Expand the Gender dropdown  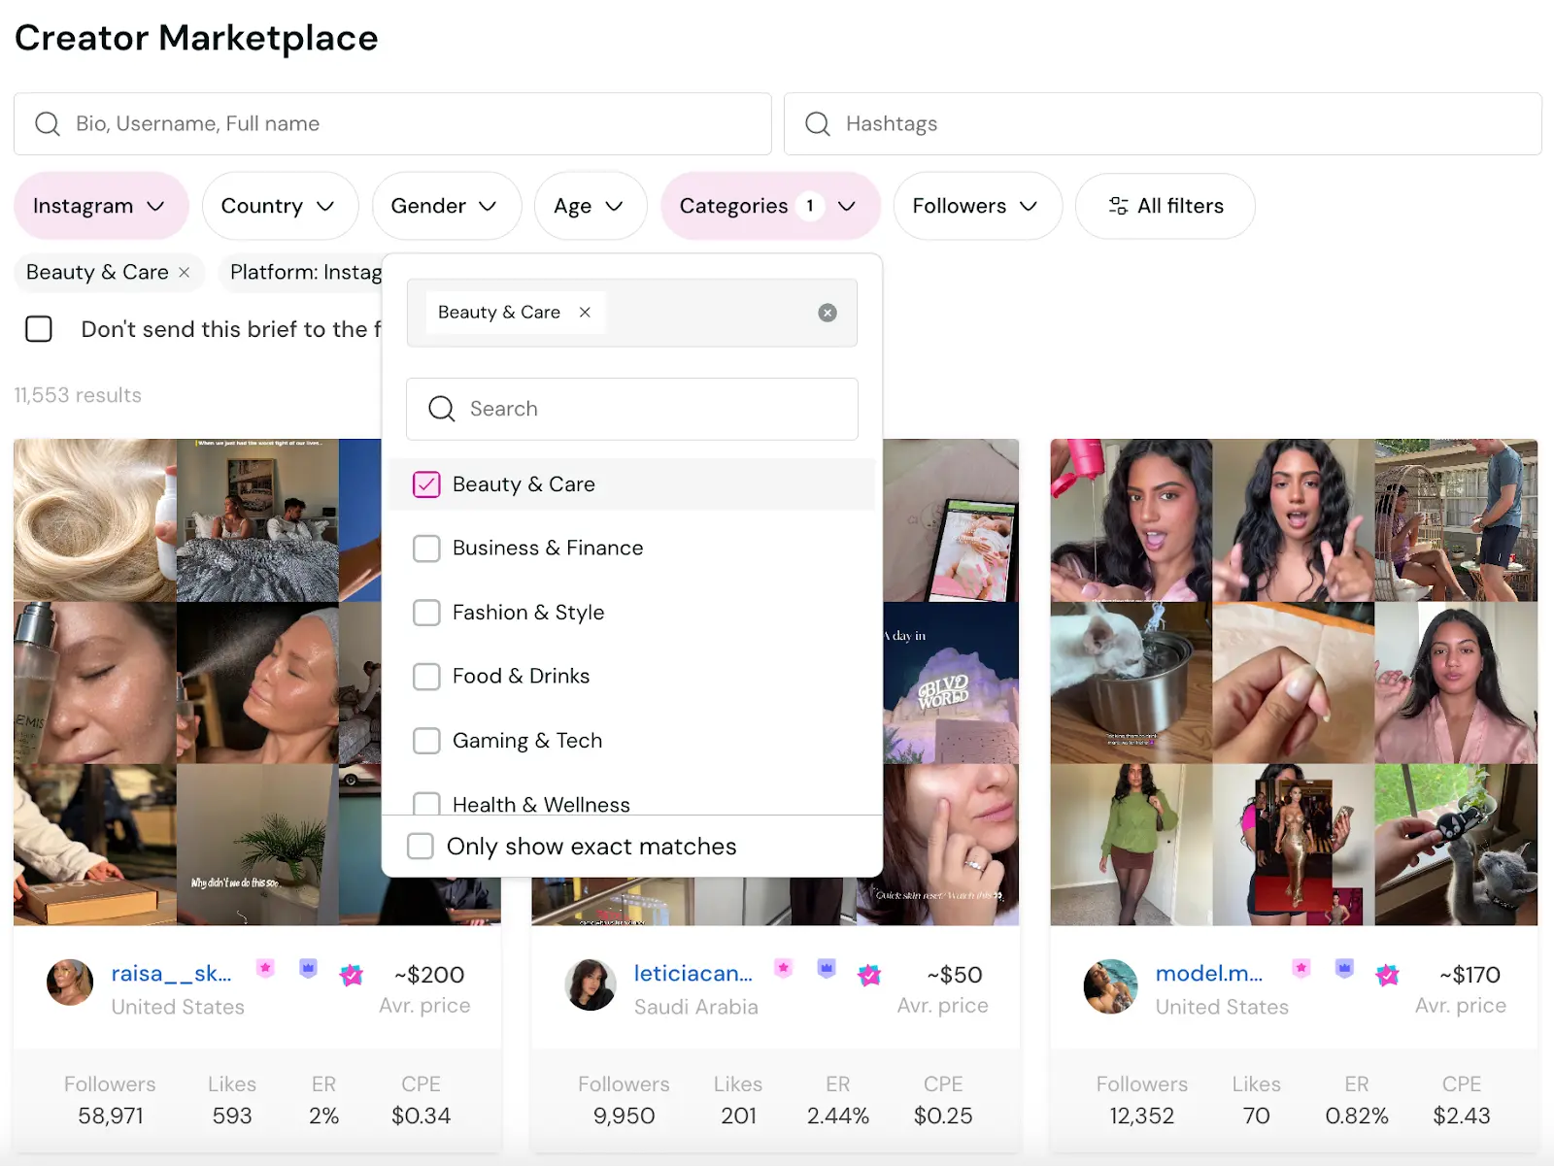click(446, 206)
